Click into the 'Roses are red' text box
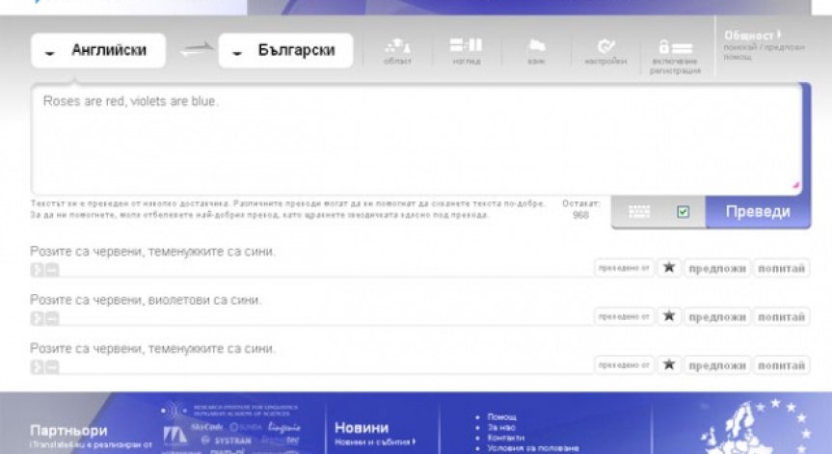Image resolution: width=832 pixels, height=454 pixels. coord(416,140)
